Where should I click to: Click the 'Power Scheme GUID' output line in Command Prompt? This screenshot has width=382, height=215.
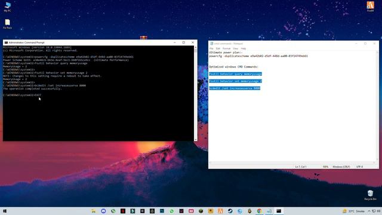(x=66, y=60)
